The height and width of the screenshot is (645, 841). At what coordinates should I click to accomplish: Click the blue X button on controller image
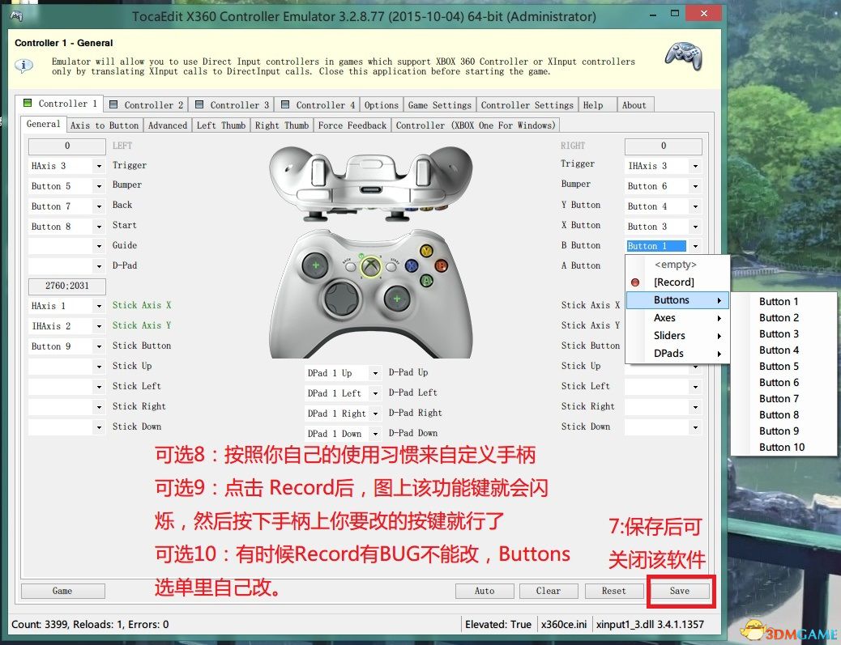click(x=412, y=265)
